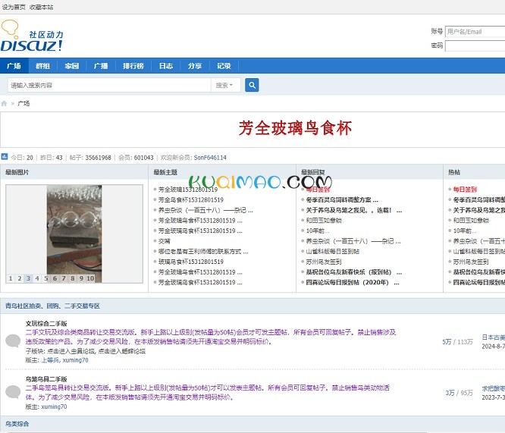
Task: Open category 青鸟社区拍卖、团购、二手交易专区
Action: 52,306
